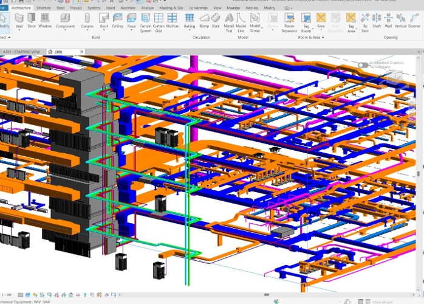The image size is (424, 304).
Task: Select the By Face opening tool
Action: click(365, 22)
